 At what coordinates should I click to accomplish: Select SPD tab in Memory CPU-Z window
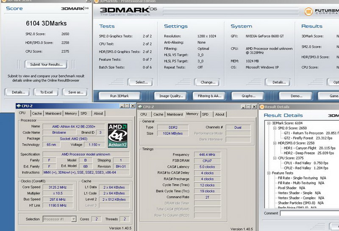coord(205,114)
